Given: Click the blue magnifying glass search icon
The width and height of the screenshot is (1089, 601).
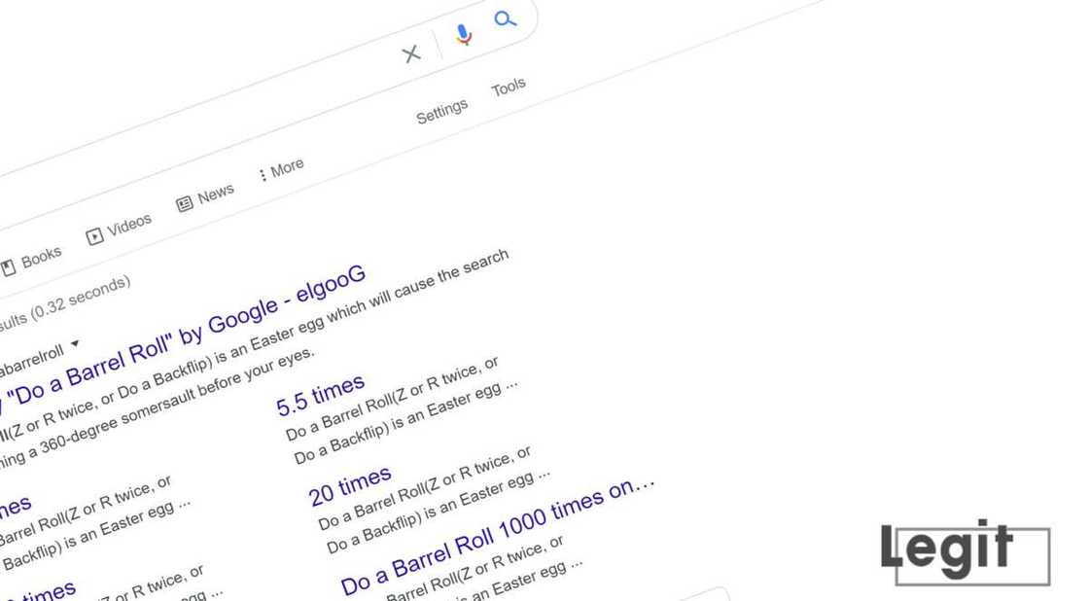Looking at the screenshot, I should pos(505,18).
